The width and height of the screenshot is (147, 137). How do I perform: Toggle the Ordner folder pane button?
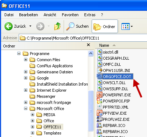pos(105,26)
